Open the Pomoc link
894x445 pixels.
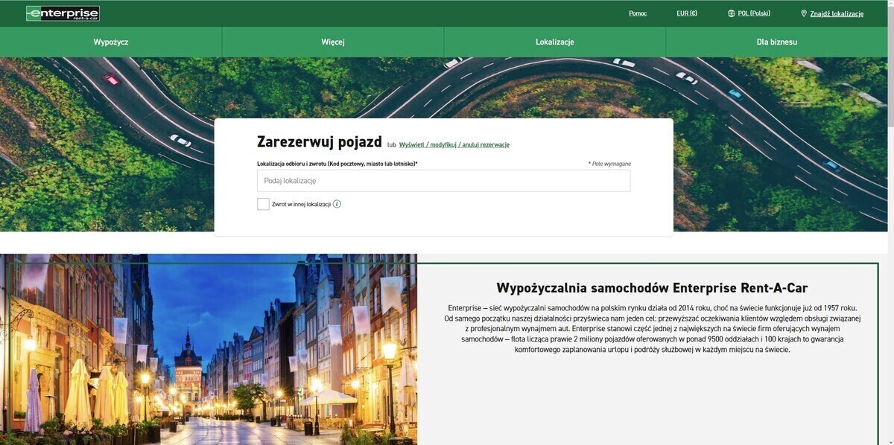click(636, 13)
